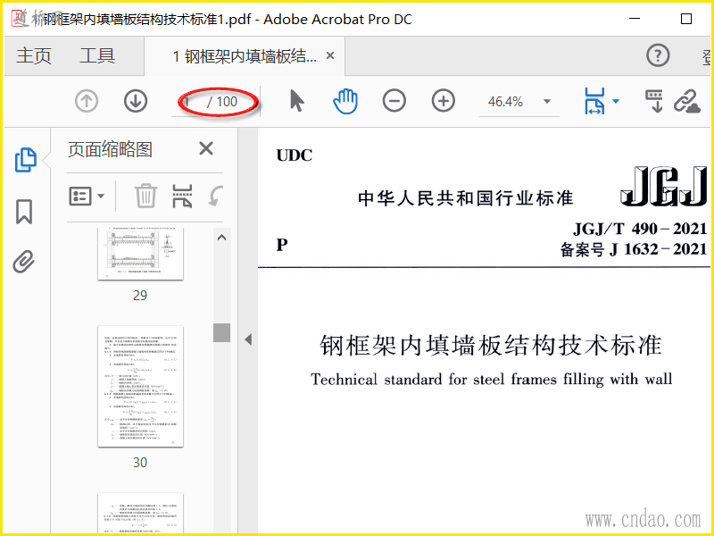This screenshot has height=536, width=714.
Task: Click the thumbnail scrollbar up arrow
Action: tap(221, 238)
